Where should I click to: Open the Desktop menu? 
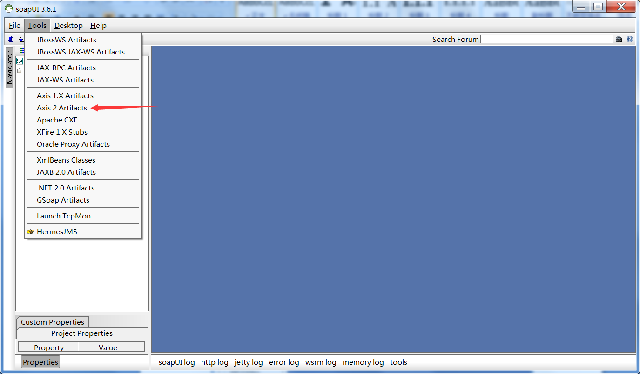pyautogui.click(x=68, y=25)
